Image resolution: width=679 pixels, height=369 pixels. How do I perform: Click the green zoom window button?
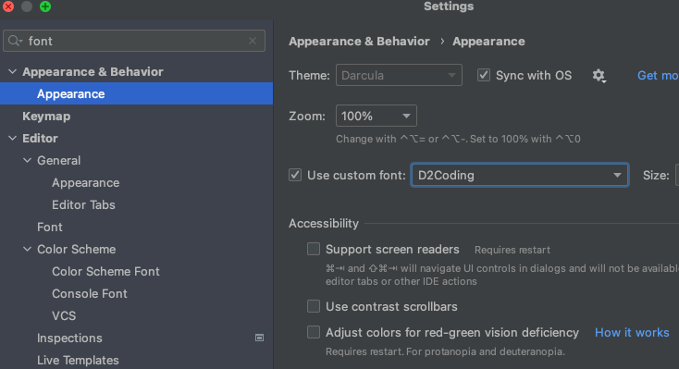pyautogui.click(x=45, y=6)
